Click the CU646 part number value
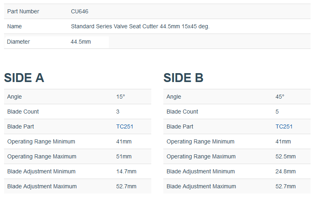 point(79,11)
